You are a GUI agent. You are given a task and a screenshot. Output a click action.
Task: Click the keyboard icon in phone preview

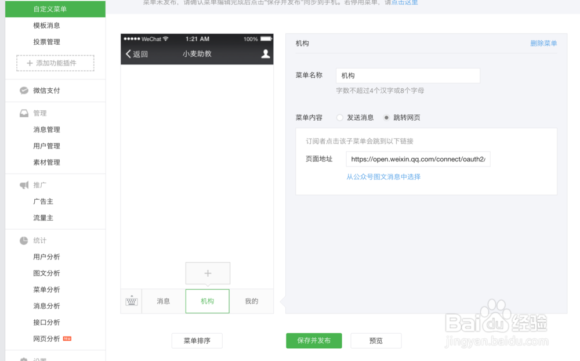tap(131, 301)
